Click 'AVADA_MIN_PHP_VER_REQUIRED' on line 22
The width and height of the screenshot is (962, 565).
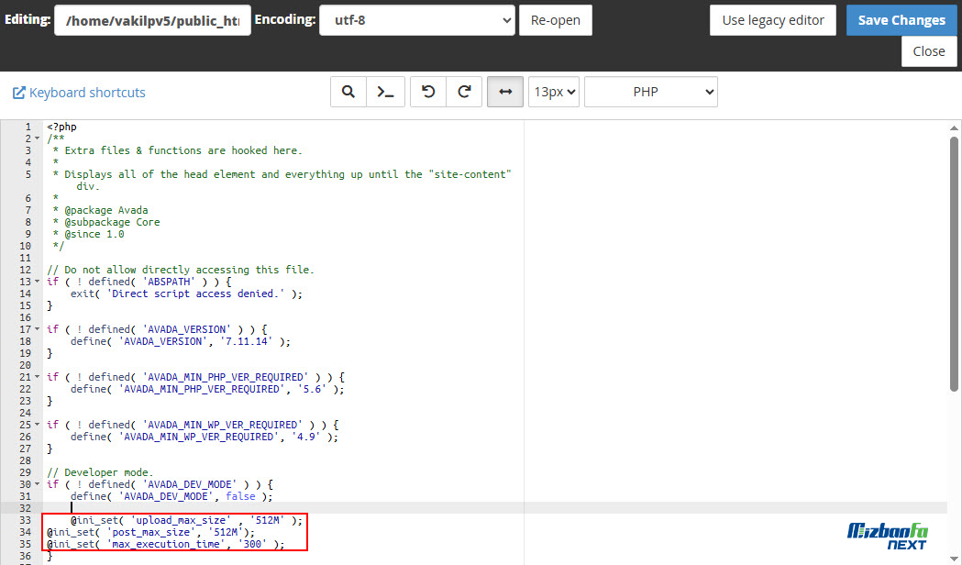click(x=202, y=389)
